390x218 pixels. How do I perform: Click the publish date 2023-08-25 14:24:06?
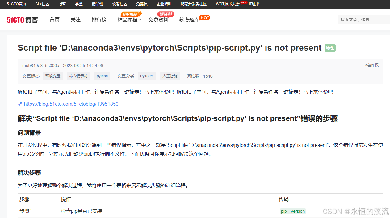(83, 66)
